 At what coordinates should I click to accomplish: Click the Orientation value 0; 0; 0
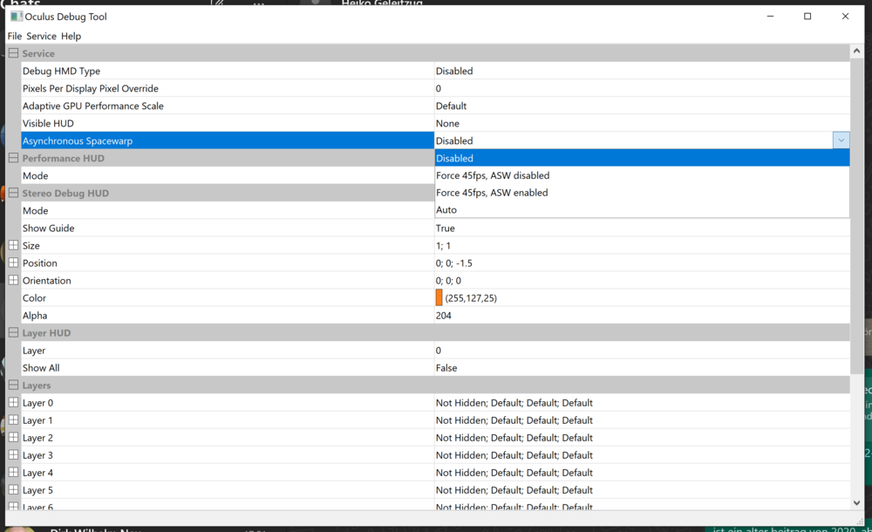click(x=448, y=281)
